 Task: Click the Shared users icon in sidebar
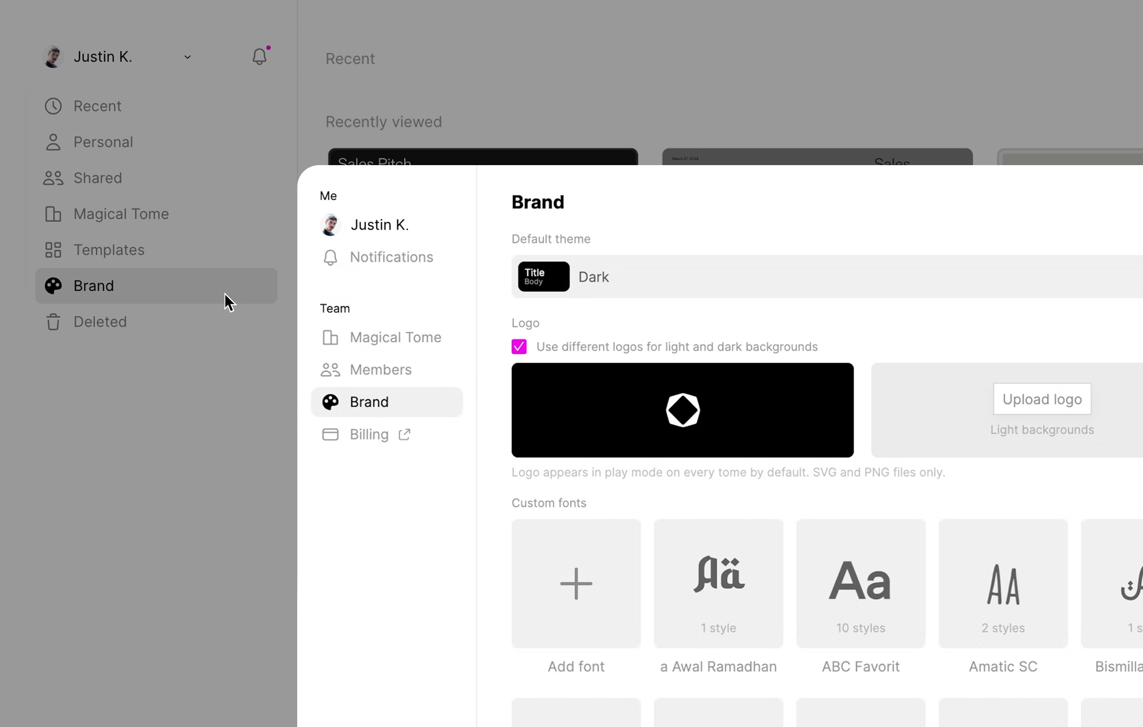[54, 178]
